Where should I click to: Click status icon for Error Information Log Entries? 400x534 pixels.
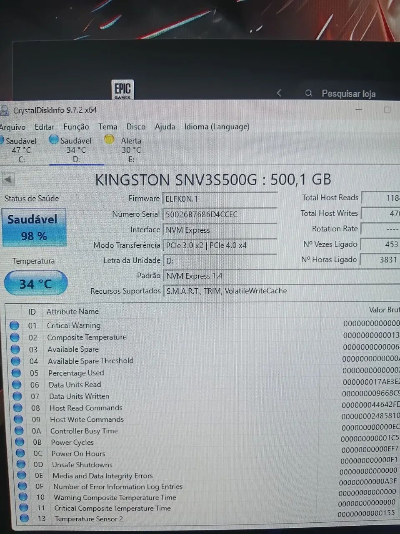click(22, 486)
